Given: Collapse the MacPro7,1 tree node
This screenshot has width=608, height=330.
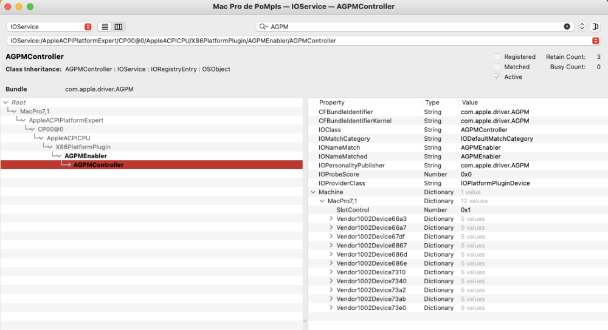Looking at the screenshot, I should [x=15, y=112].
